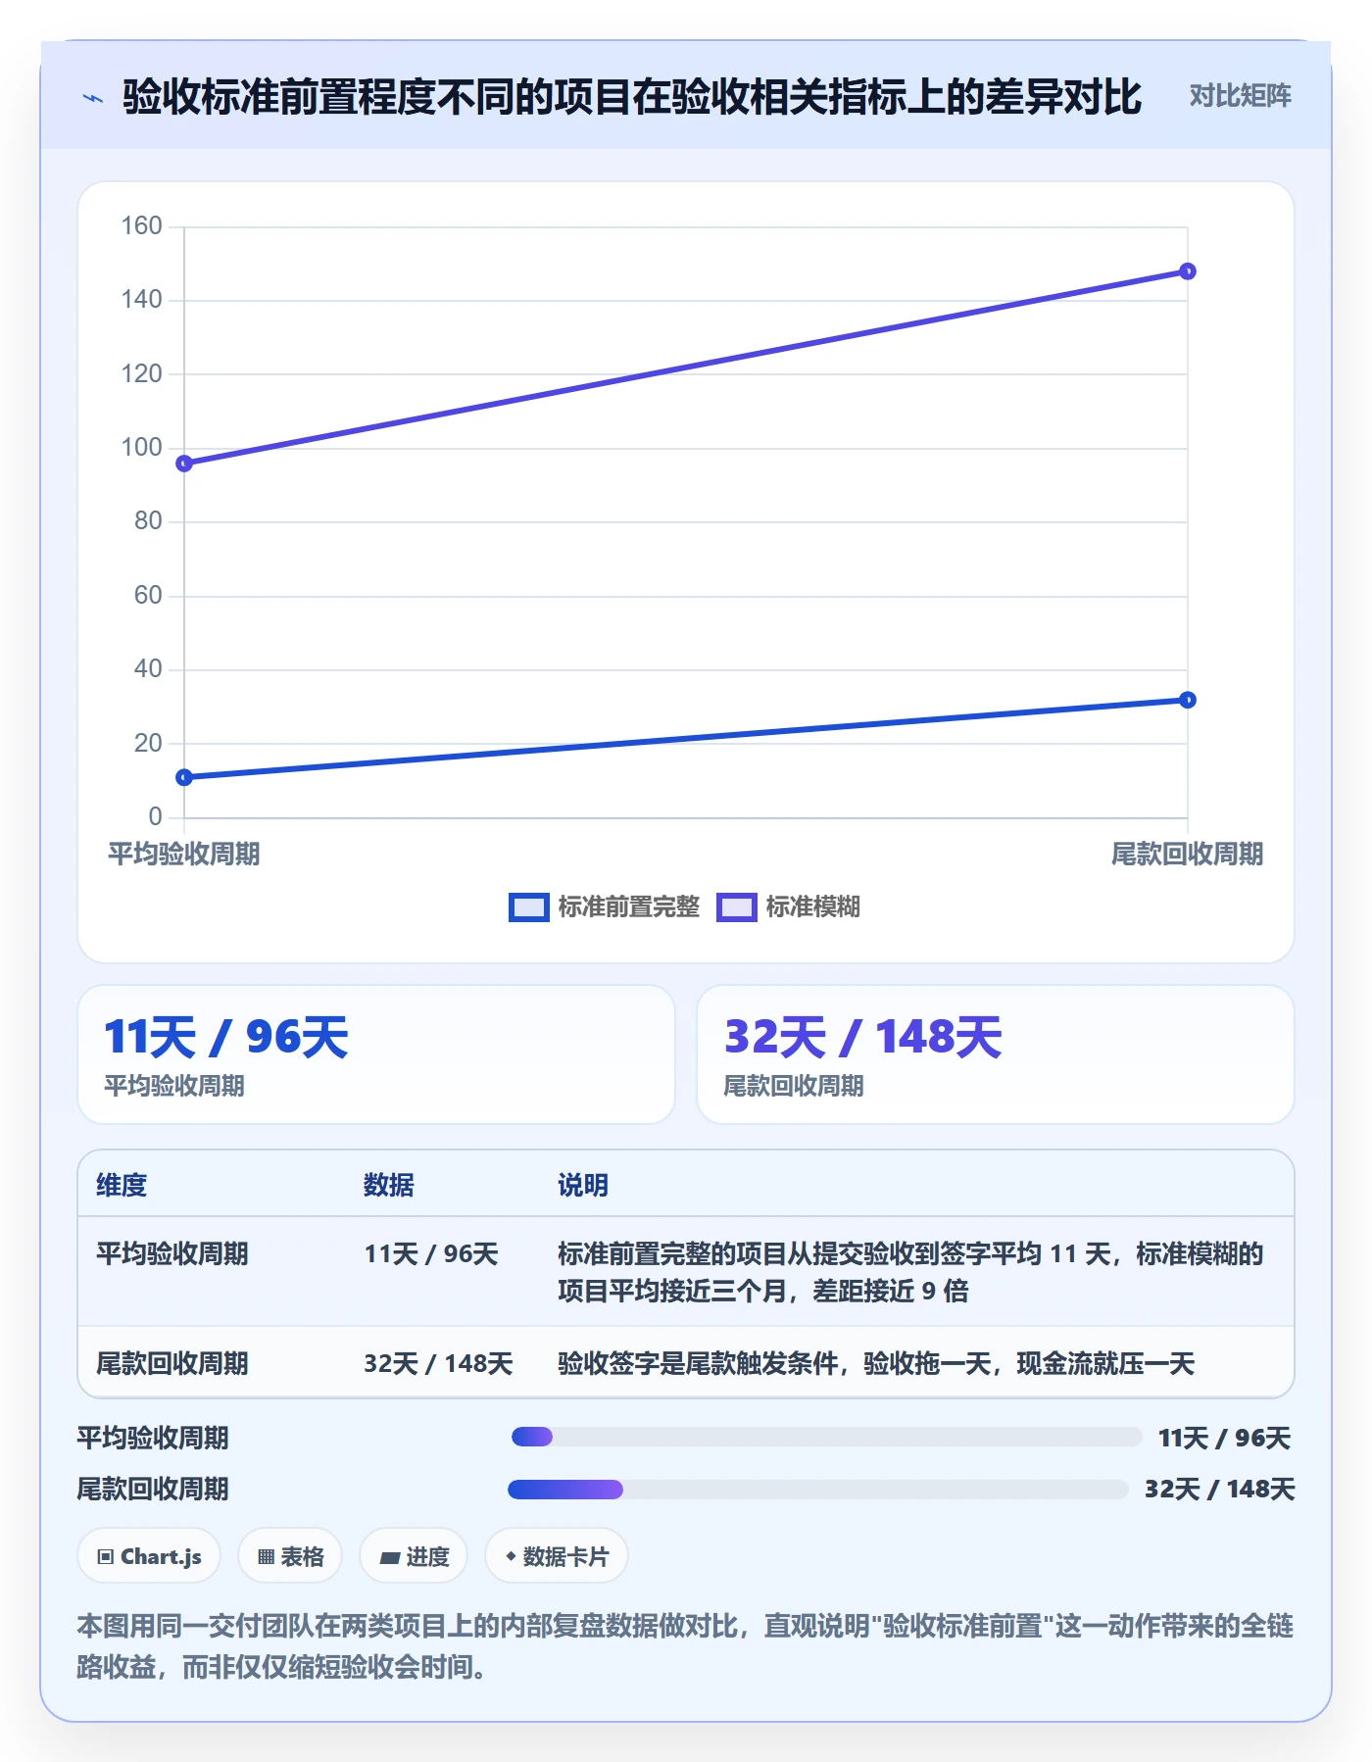This screenshot has width=1372, height=1762.
Task: Click the 尾款回收周期 progress bar
Action: (817, 1490)
